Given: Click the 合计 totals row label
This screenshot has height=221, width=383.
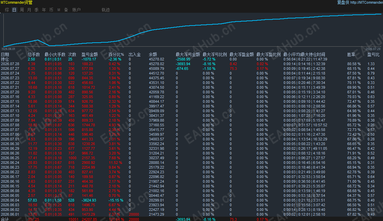Looking at the screenshot, I should coord(5,219).
